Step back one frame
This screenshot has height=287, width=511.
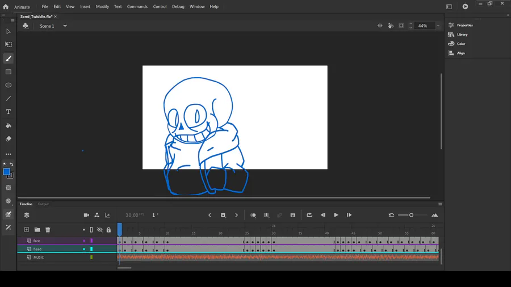[323, 215]
